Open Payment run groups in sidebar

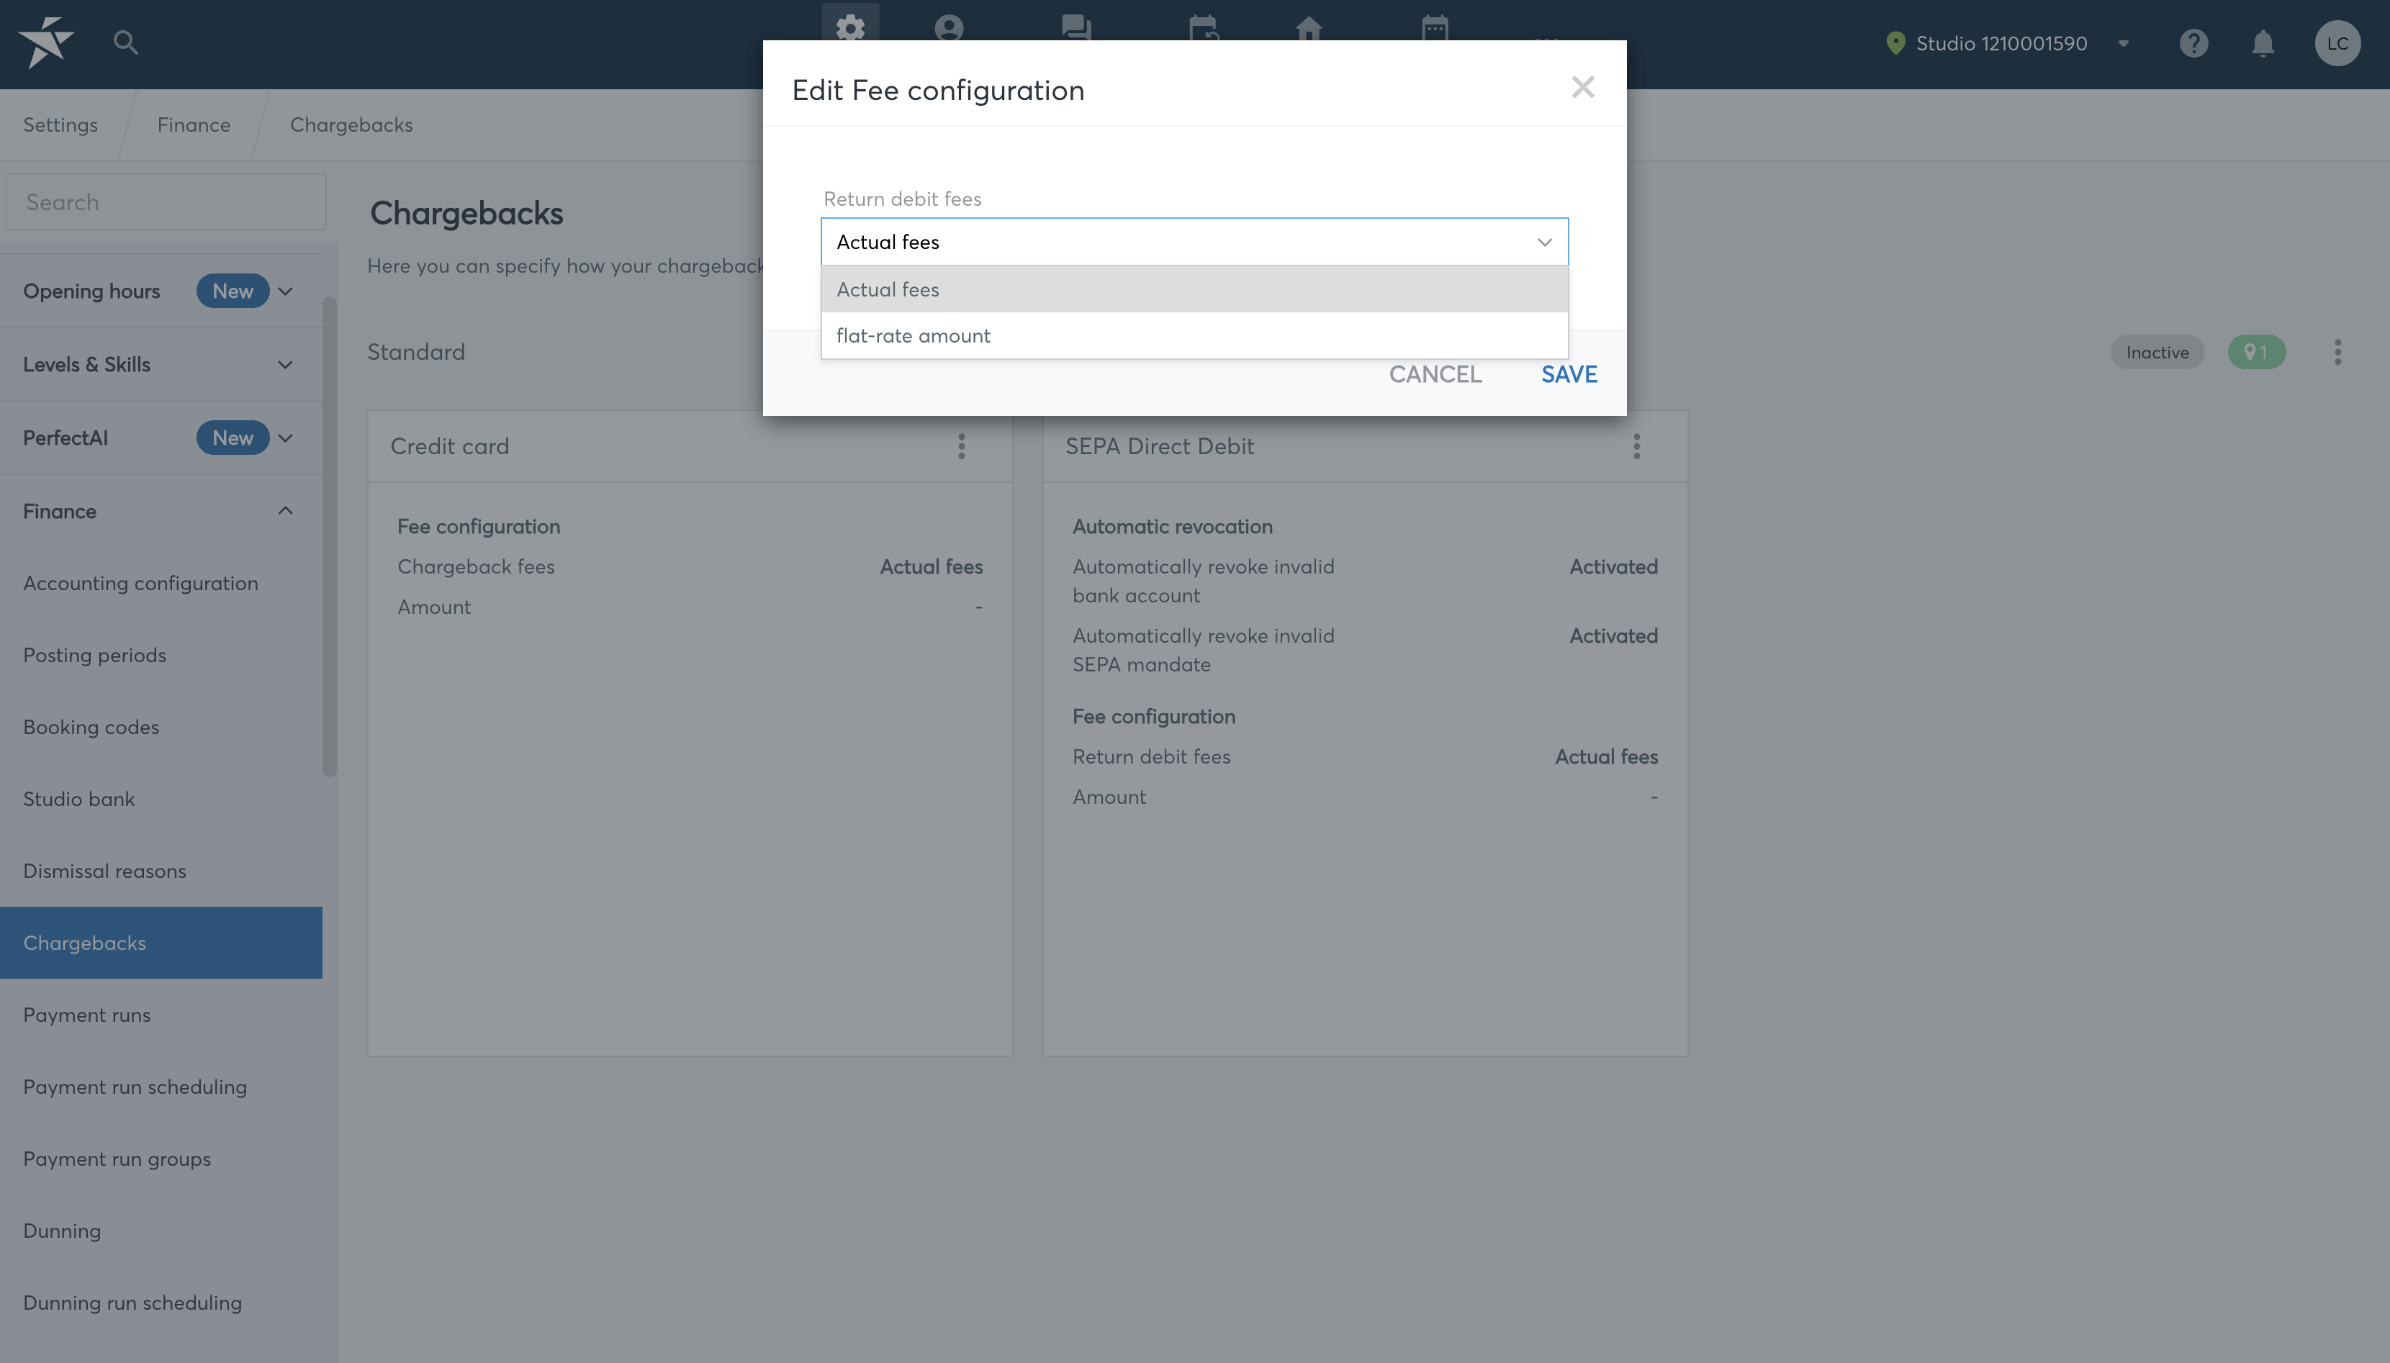click(x=161, y=1159)
